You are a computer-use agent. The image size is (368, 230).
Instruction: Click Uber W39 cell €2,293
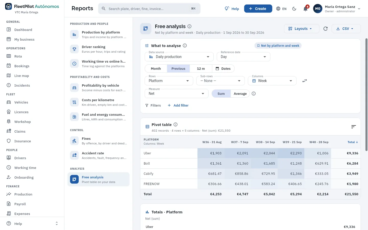coord(291,153)
